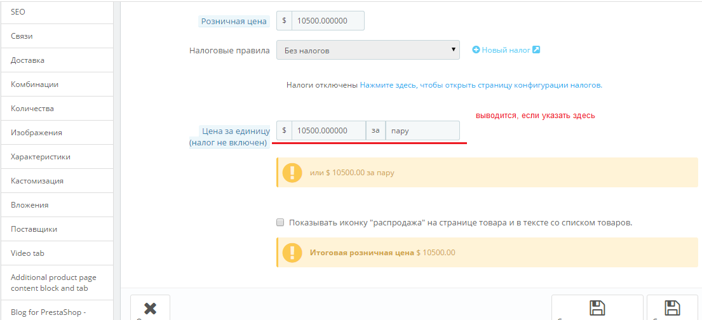Click the Налоги отключены text
The width and height of the screenshot is (702, 320).
(322, 85)
